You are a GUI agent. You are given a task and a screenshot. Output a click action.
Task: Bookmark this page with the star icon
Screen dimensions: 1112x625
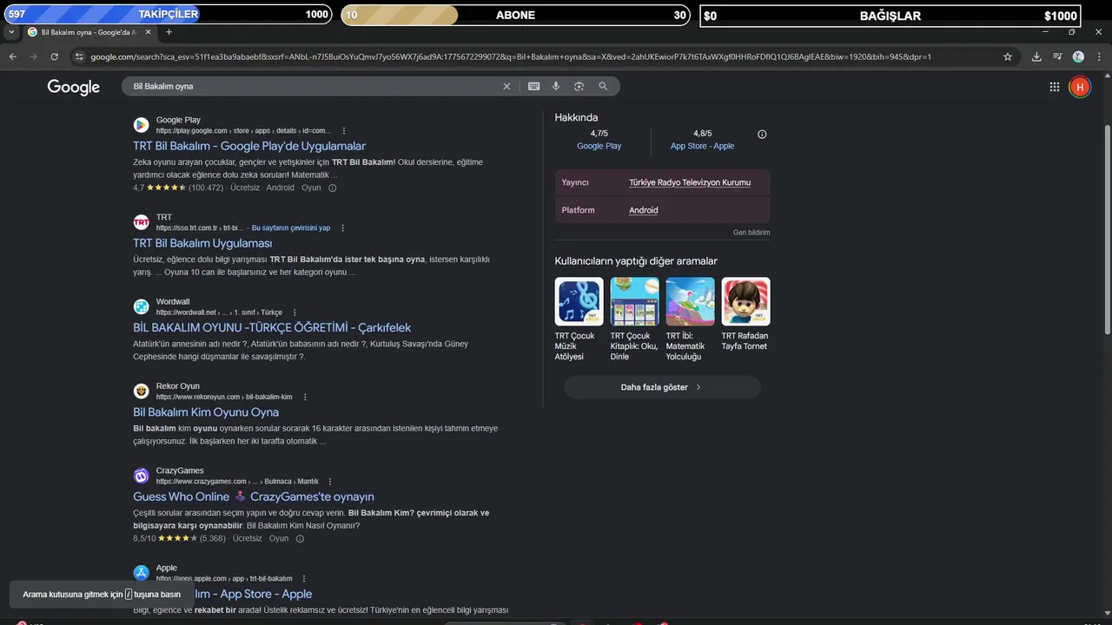click(x=1008, y=56)
